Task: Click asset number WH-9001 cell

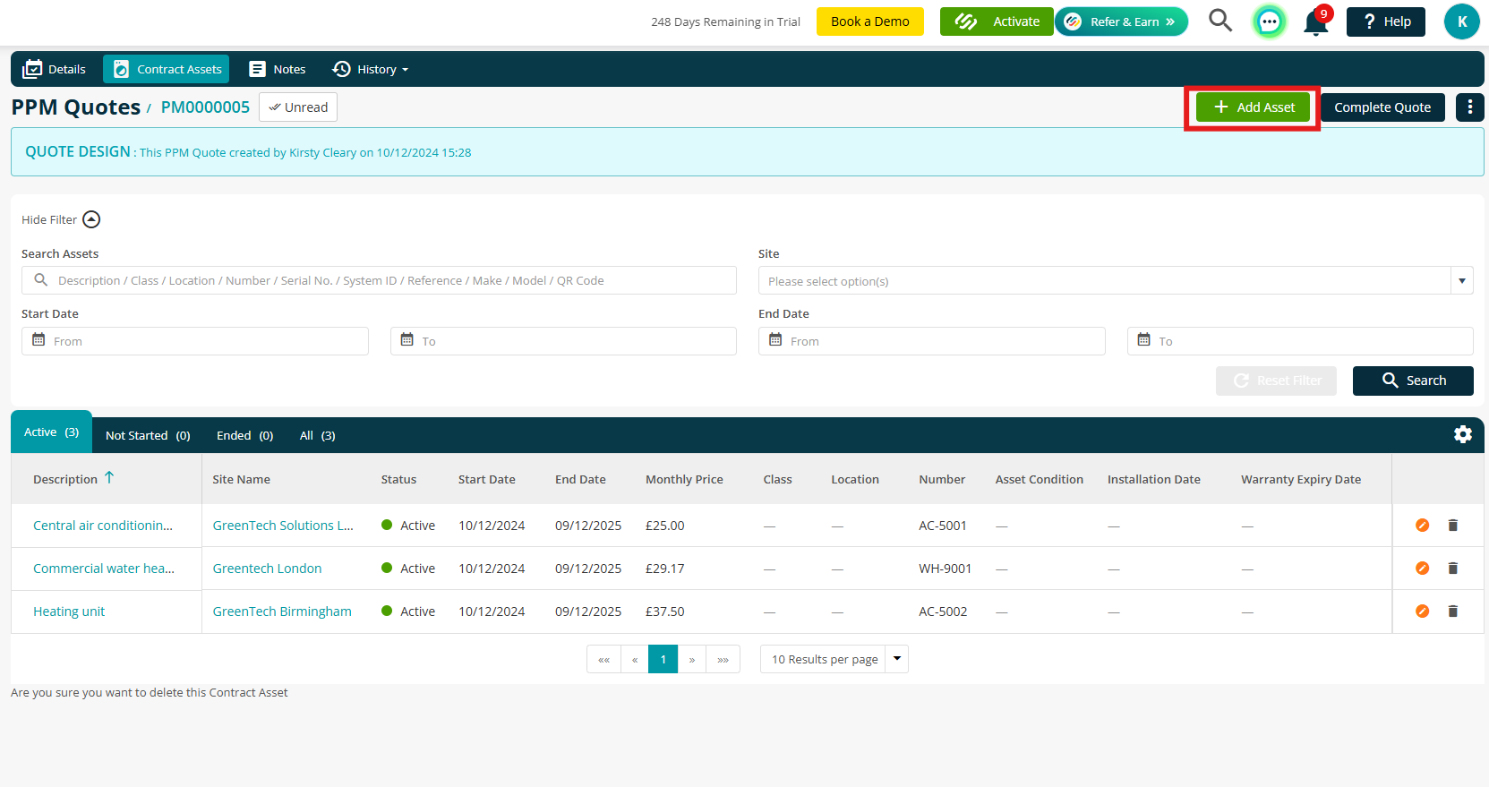Action: coord(945,569)
